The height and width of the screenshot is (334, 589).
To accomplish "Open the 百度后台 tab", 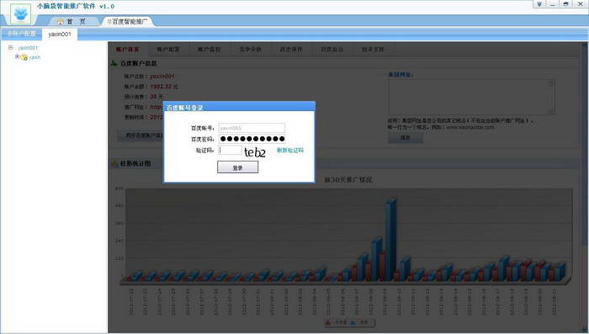I will (332, 50).
